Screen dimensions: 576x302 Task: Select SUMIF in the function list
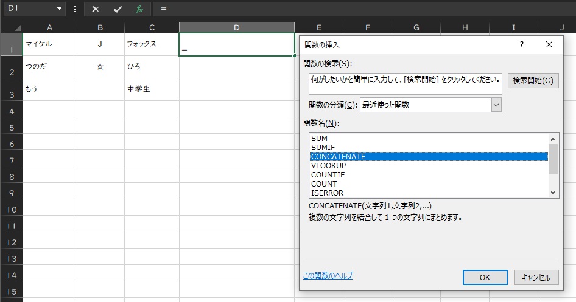pos(429,147)
